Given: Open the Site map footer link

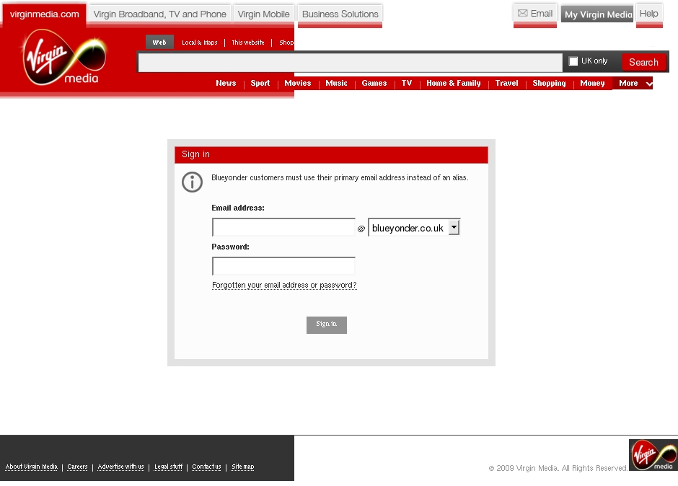Looking at the screenshot, I should click(x=242, y=467).
